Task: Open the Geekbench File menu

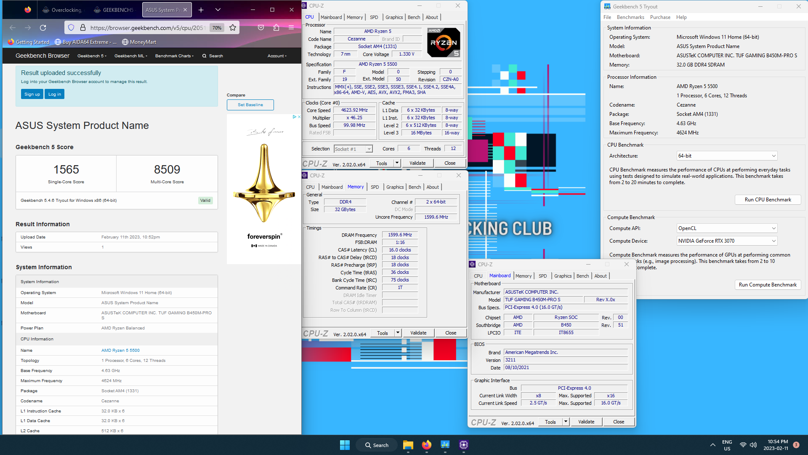Action: (x=607, y=17)
